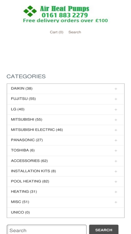
Task: Open INSTALLATION KITS (8) category
Action: tap(34, 171)
